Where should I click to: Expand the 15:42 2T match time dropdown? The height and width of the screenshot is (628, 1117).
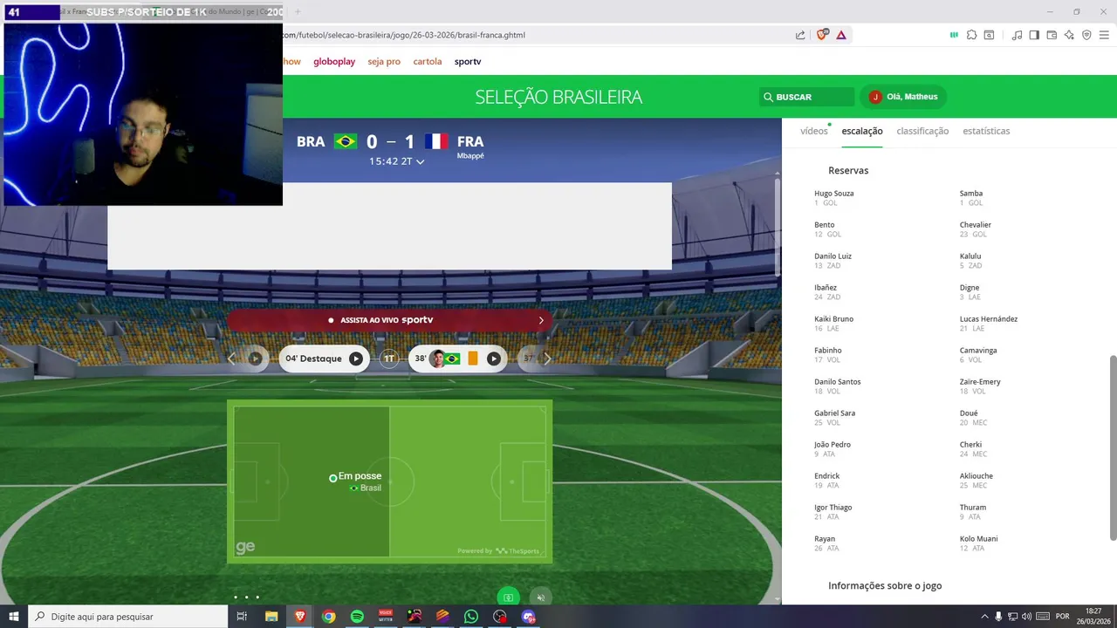coord(397,161)
